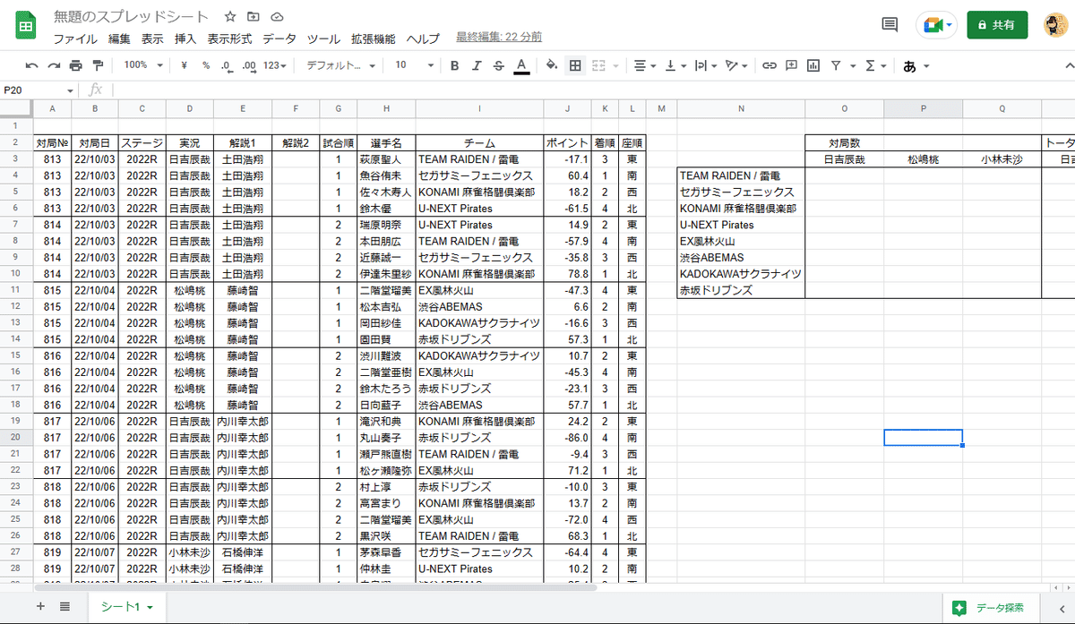Open the zoom 100% dropdown

tap(144, 65)
